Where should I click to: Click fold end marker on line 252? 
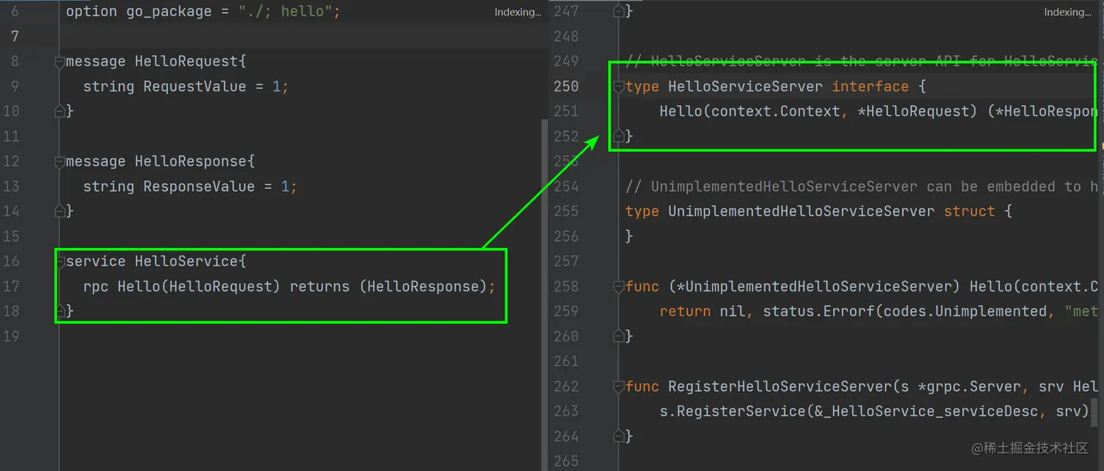[x=619, y=136]
